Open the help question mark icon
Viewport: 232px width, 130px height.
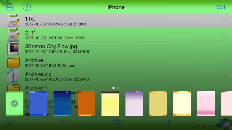tap(27, 7)
